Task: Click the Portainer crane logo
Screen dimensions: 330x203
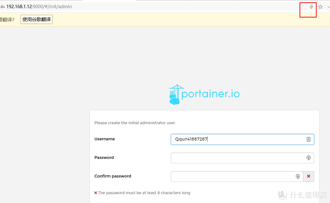Action: click(x=175, y=94)
